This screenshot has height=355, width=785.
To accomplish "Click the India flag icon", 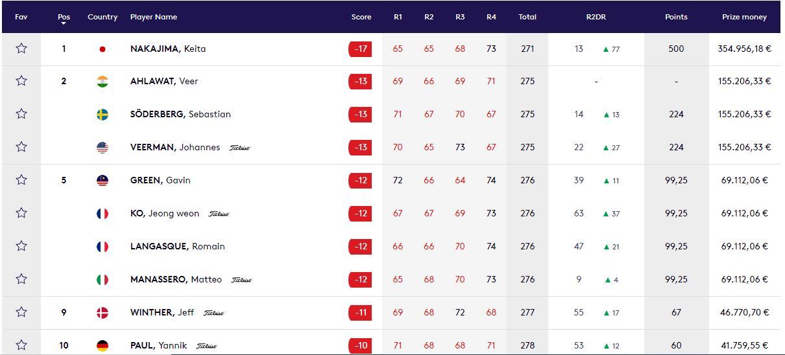I will [103, 82].
